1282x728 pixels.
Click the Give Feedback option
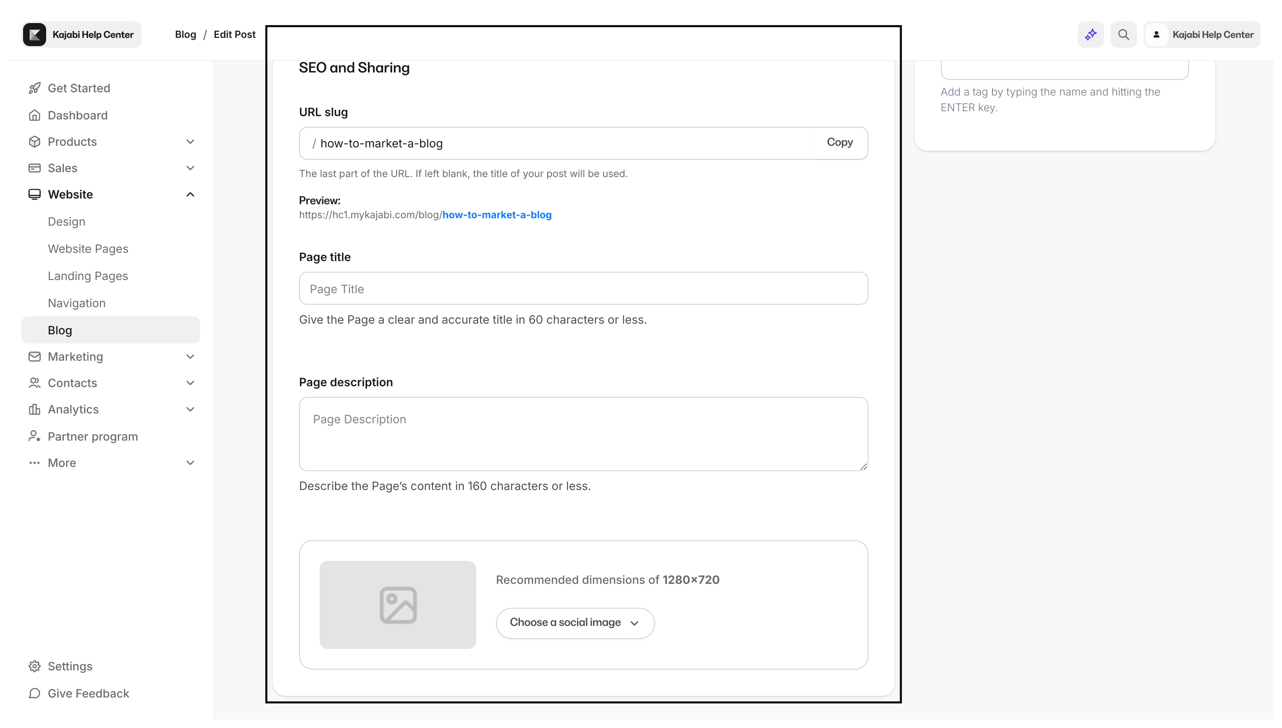[89, 693]
